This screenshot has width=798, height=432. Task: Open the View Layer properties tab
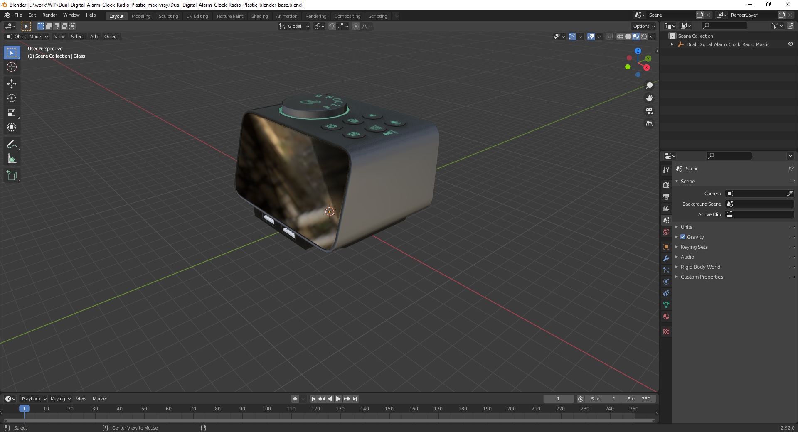coord(666,208)
